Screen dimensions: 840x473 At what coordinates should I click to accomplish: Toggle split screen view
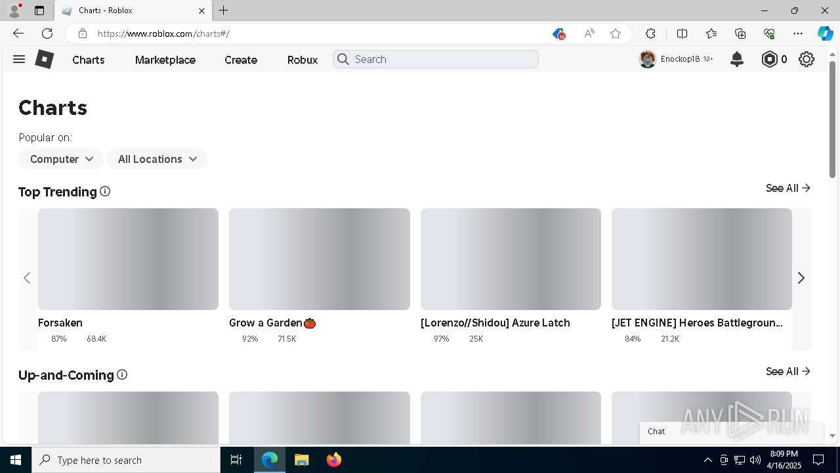(682, 34)
